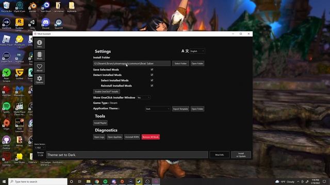330x185 pixels.
Task: Open Media Player Classic desktop shortcut
Action: point(20,108)
